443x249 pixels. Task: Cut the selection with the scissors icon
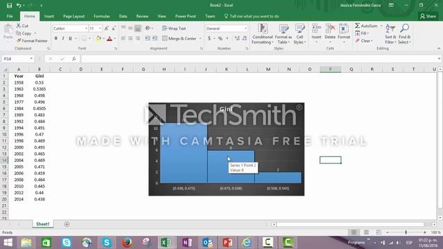point(22,26)
